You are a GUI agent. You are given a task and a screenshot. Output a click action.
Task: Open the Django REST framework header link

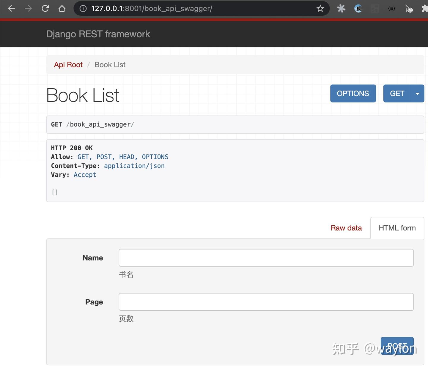98,34
